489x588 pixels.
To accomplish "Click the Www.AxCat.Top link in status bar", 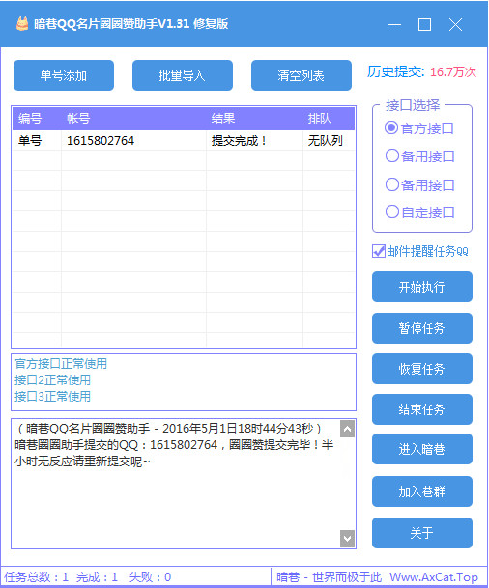I will pyautogui.click(x=434, y=576).
